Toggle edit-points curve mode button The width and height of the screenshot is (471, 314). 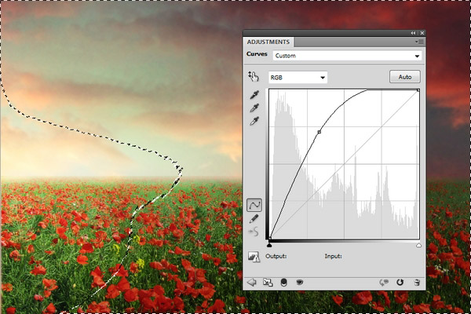point(254,204)
